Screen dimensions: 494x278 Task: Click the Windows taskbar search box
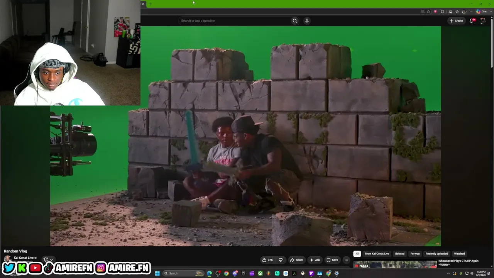click(x=183, y=273)
